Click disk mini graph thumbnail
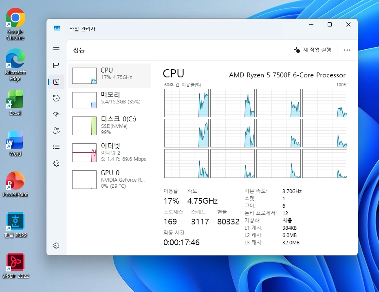This screenshot has width=379, height=292. pos(84,126)
